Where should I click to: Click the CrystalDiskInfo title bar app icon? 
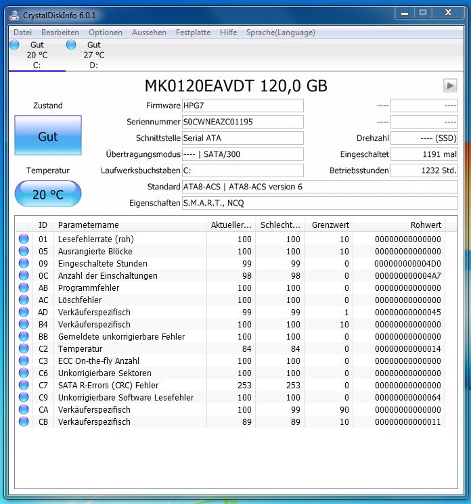click(x=14, y=15)
